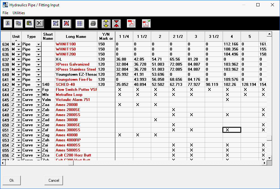Open the File menu

(x=5, y=13)
